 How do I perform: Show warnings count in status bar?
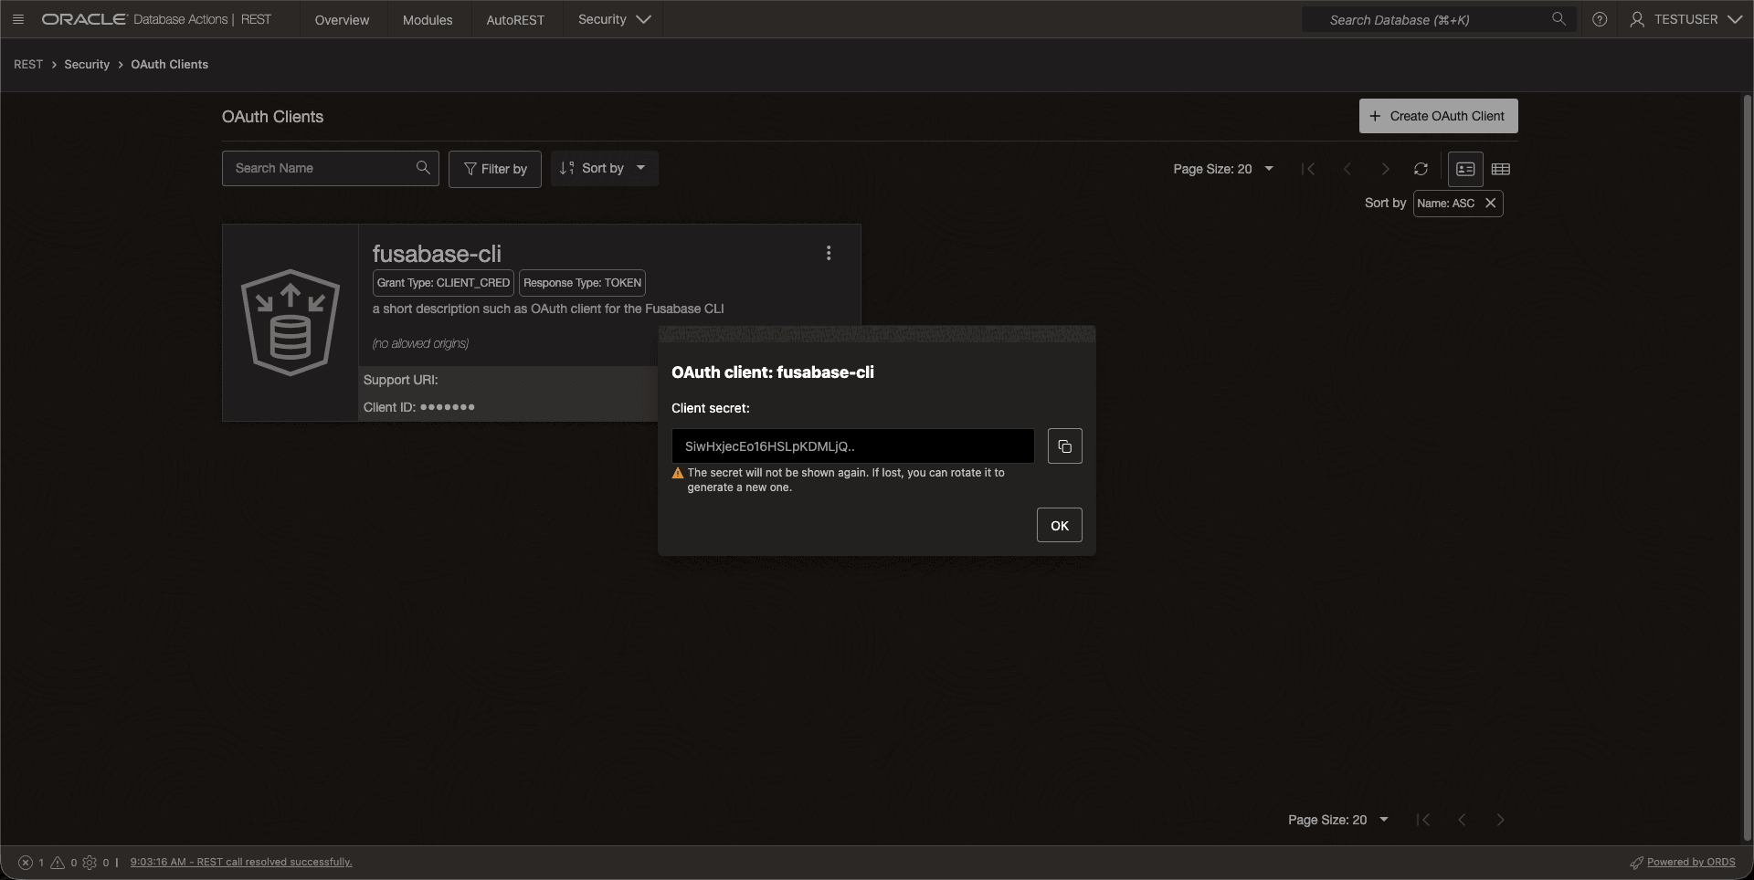(64, 862)
